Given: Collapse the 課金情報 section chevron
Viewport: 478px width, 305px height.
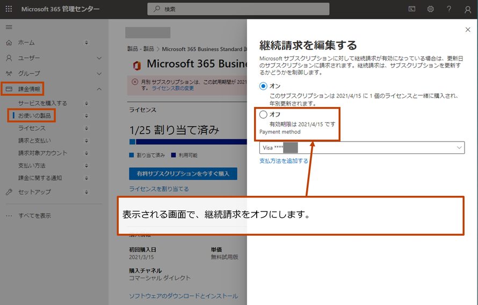Looking at the screenshot, I should click(x=99, y=89).
